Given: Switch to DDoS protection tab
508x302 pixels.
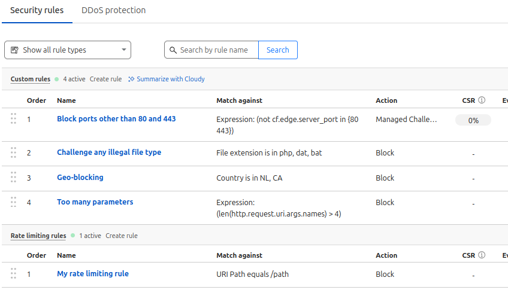Looking at the screenshot, I should pos(113,10).
